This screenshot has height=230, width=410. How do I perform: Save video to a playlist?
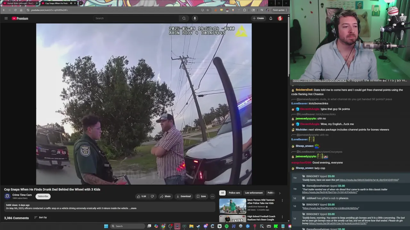201,196
